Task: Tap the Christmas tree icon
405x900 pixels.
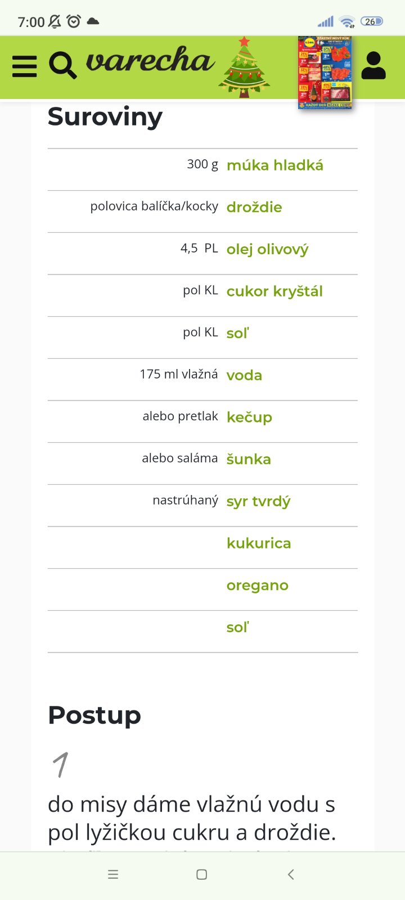Action: coord(244,68)
